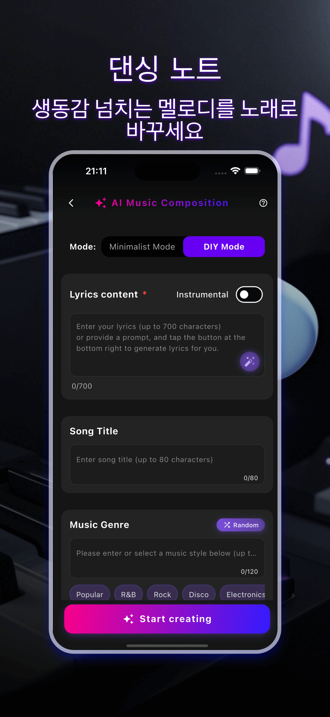Select the Popular genre chip

[89, 594]
